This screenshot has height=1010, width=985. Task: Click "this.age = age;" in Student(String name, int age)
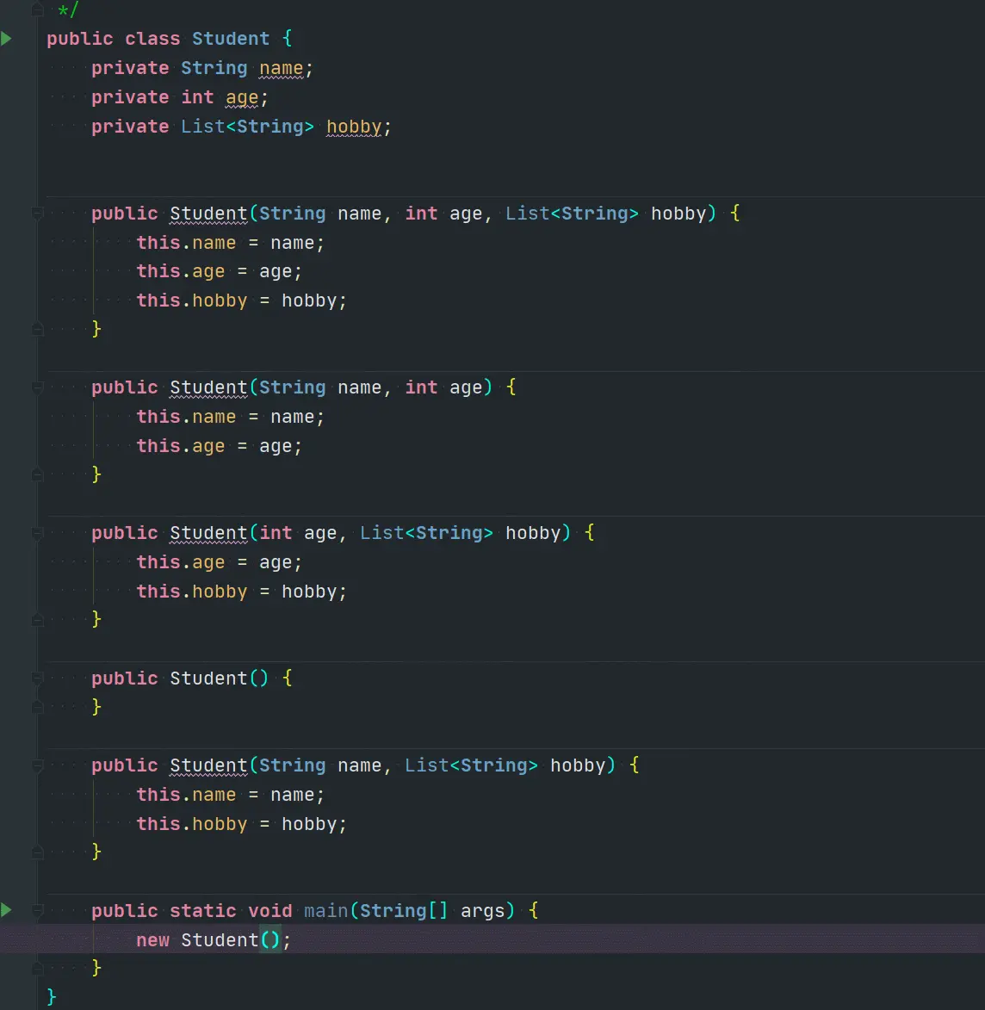point(219,446)
